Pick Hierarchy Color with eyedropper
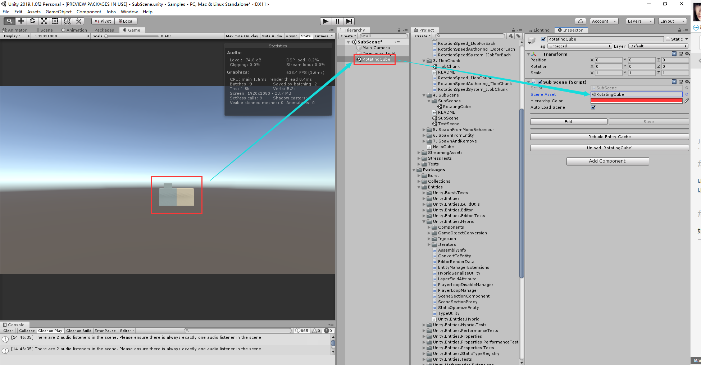Image resolution: width=701 pixels, height=365 pixels. point(686,101)
